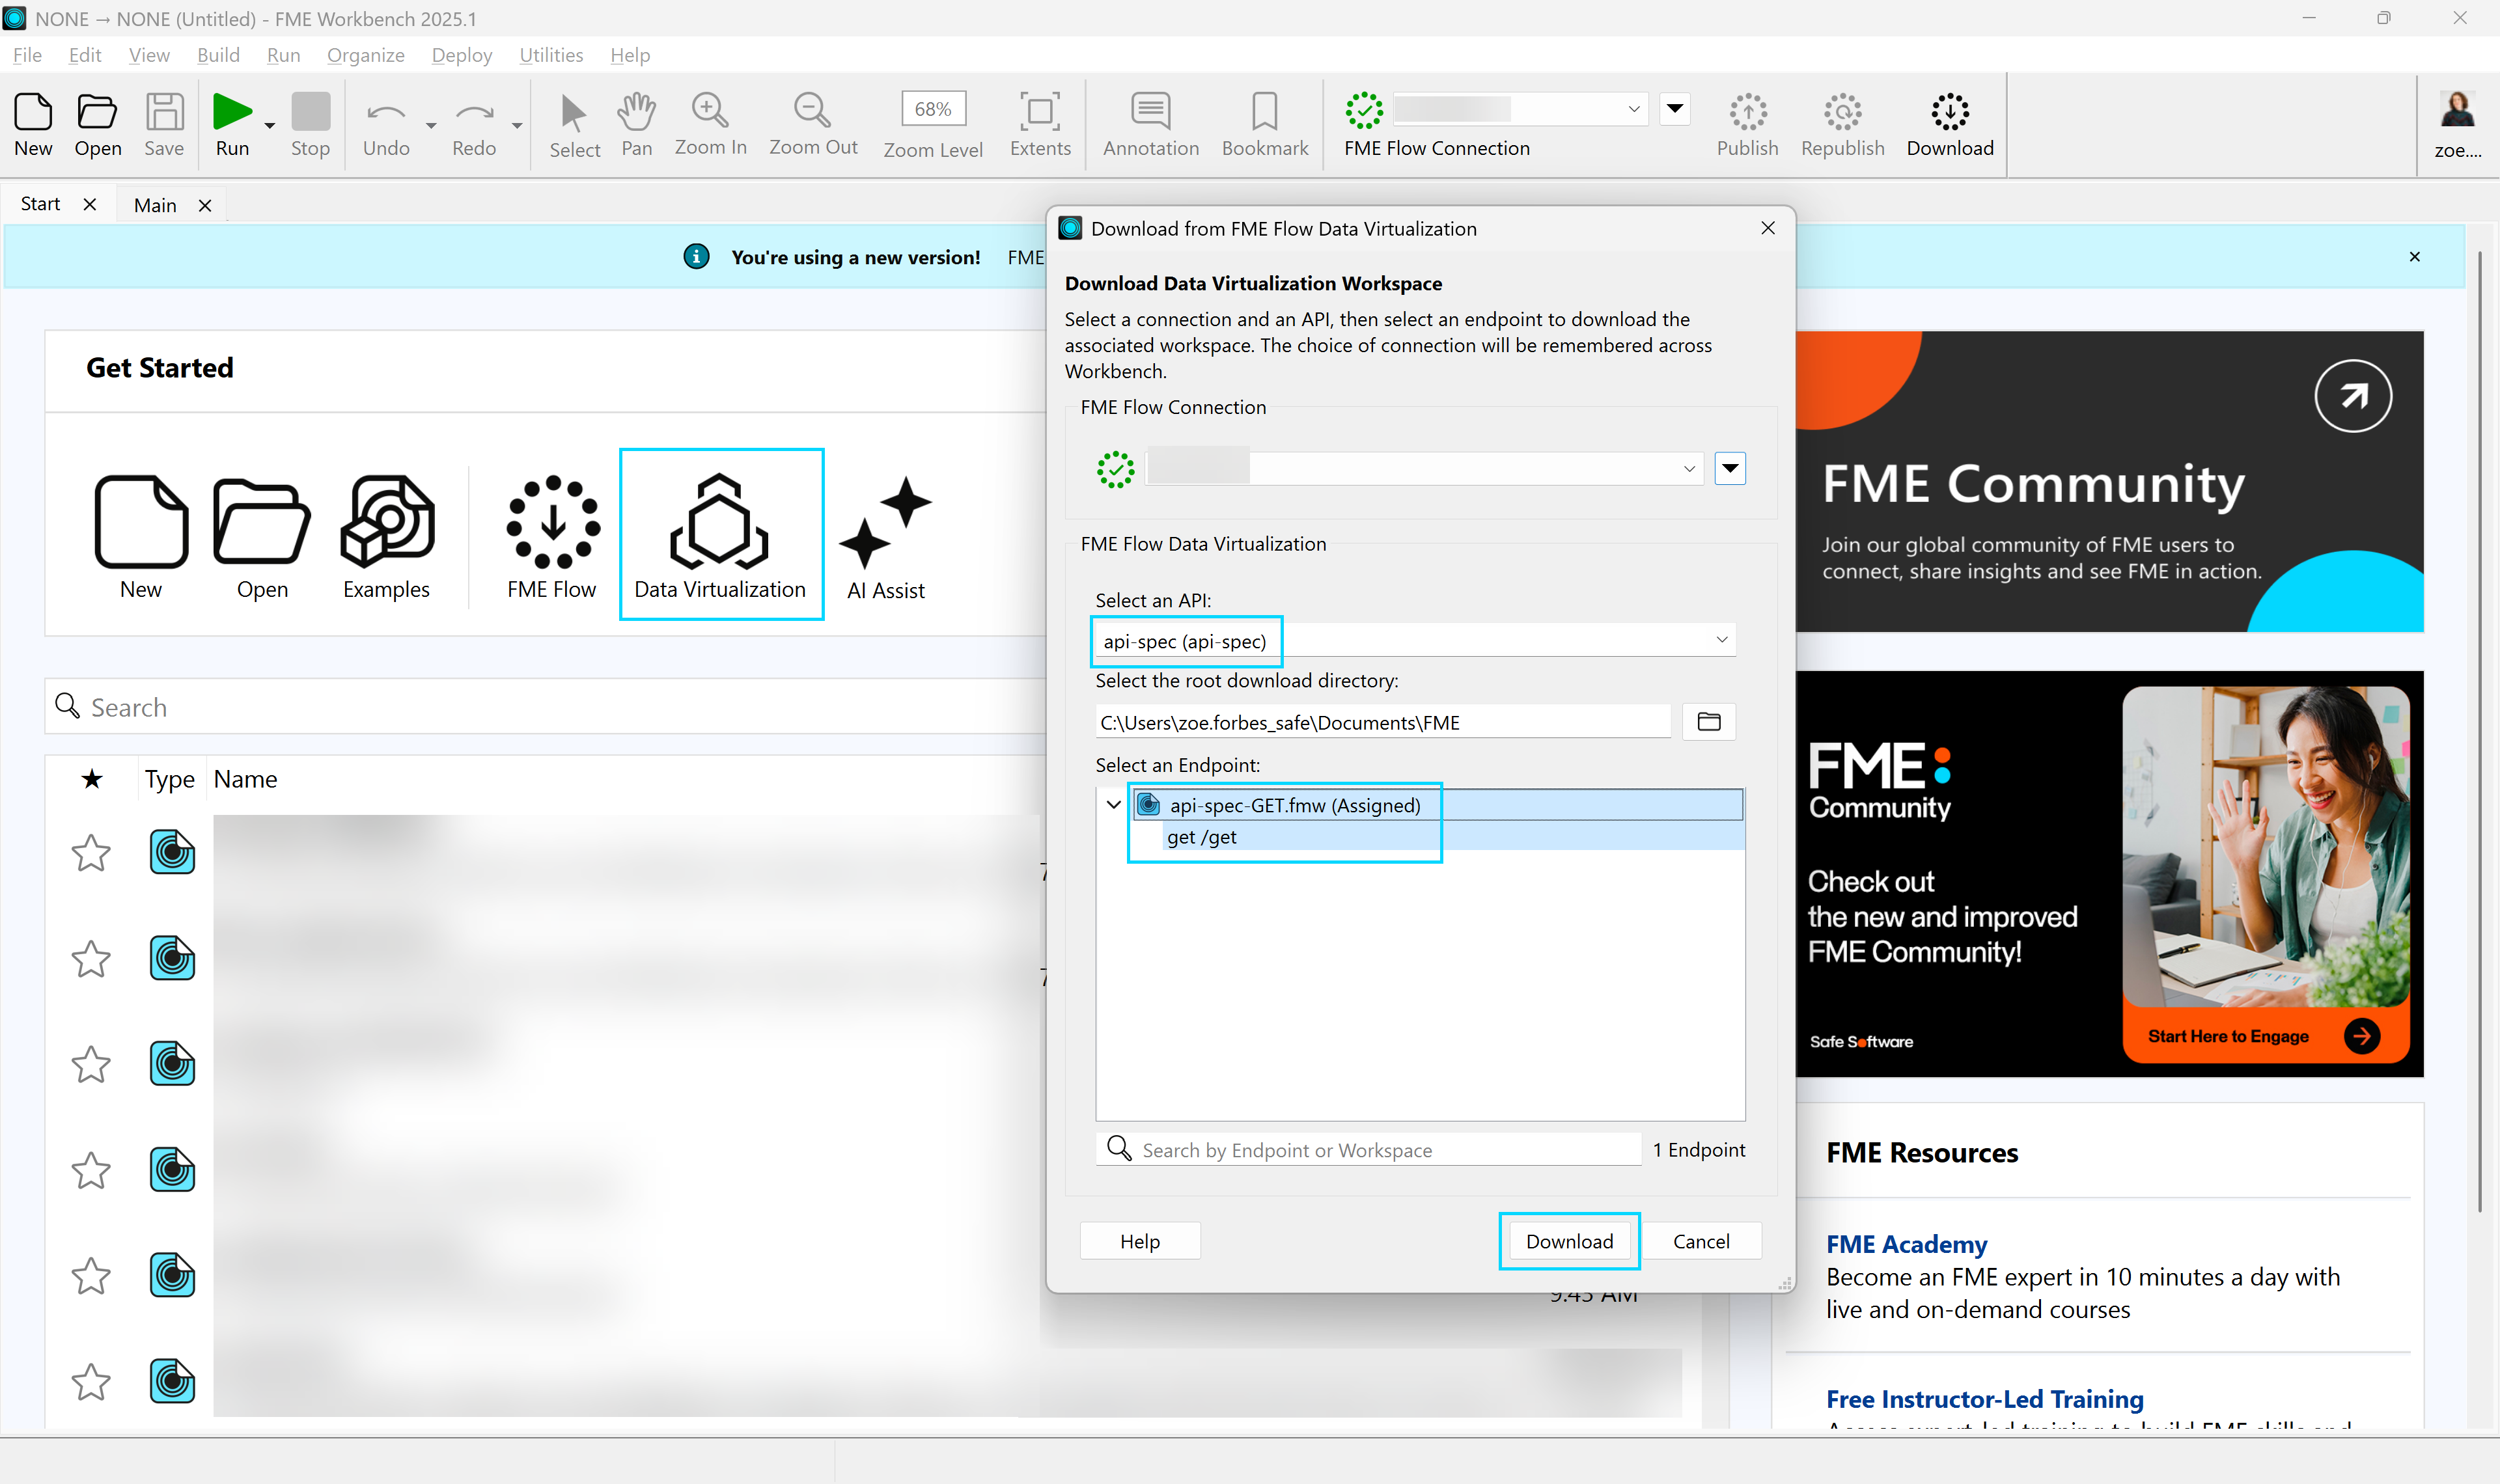
Task: Click the FME Flow Connection status icon in toolbar
Action: [x=1364, y=110]
